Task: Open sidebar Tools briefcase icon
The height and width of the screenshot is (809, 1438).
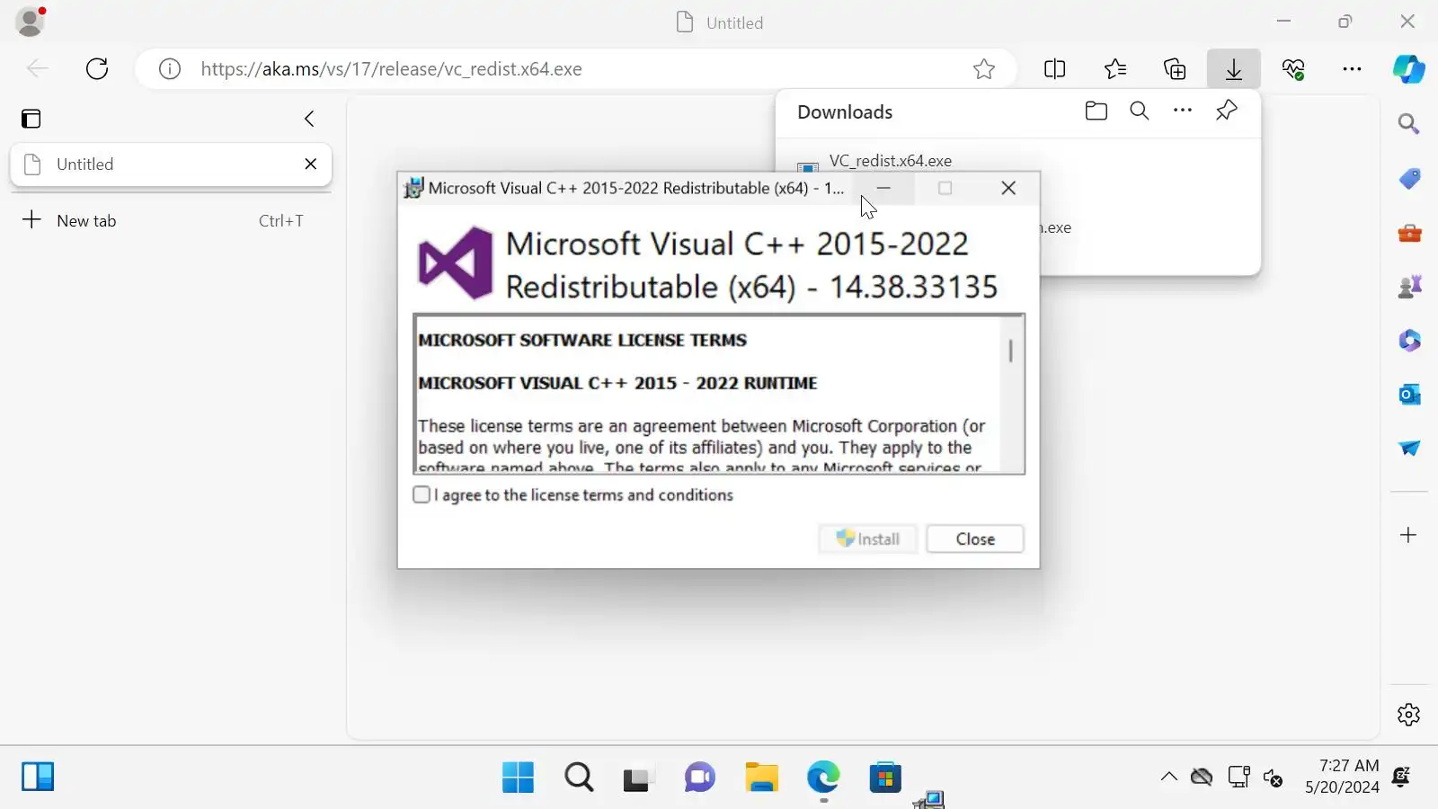Action: click(x=1409, y=234)
